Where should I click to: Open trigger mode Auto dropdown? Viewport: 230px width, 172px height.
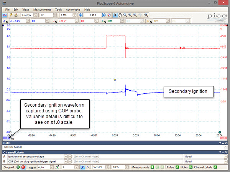[x=52, y=167]
